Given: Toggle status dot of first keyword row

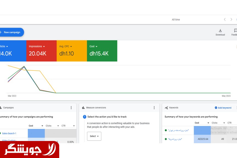Looking at the screenshot, I should [166, 130].
